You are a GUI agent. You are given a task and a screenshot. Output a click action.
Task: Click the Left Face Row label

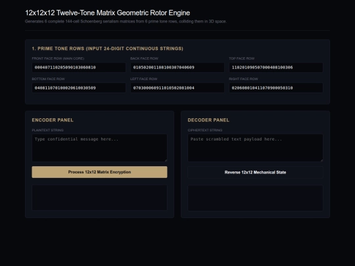pyautogui.click(x=144, y=79)
